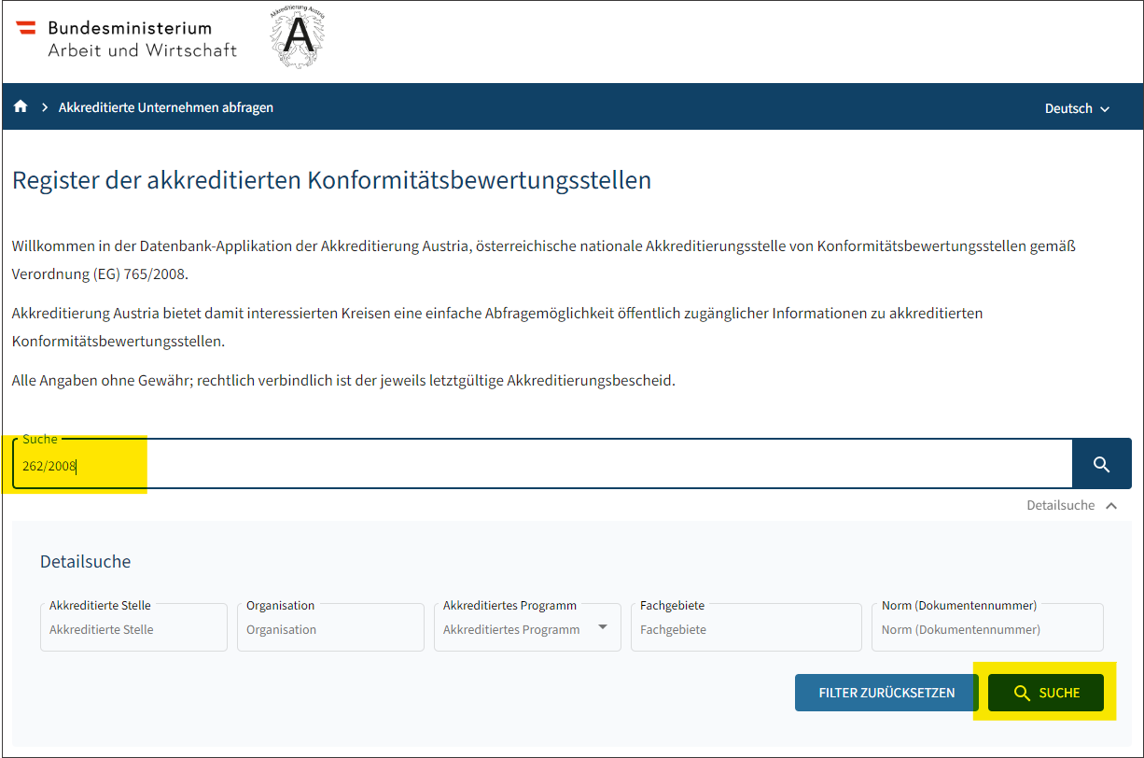
Task: Focus the main Suche field containing 262/2008
Action: pyautogui.click(x=541, y=465)
